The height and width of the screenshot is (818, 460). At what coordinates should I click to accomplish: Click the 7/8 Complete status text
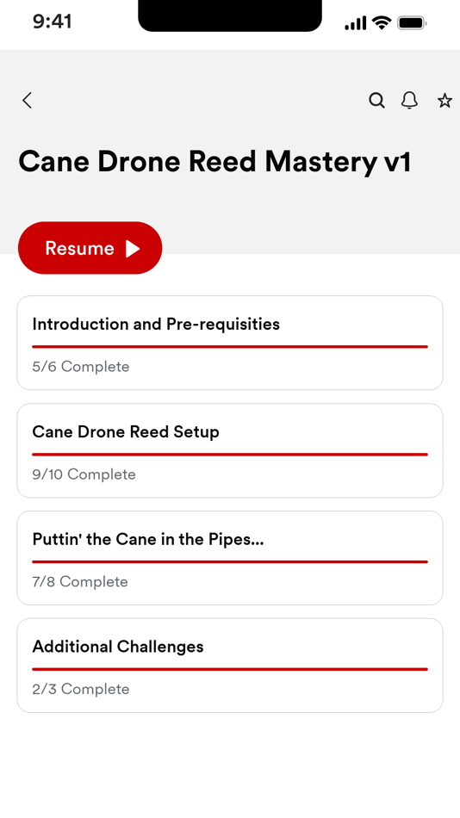point(80,582)
